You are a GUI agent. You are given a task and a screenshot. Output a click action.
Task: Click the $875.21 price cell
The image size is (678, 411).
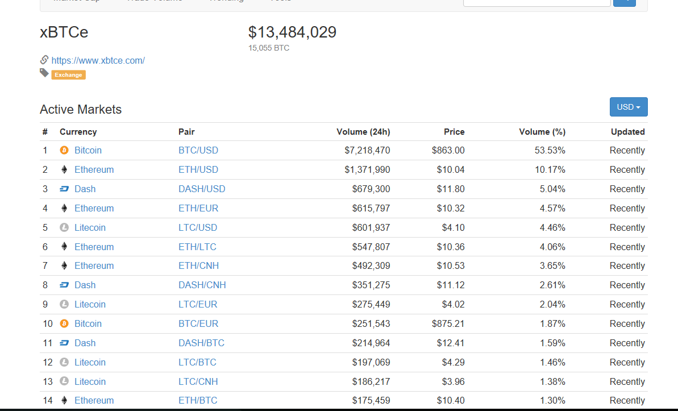click(448, 323)
